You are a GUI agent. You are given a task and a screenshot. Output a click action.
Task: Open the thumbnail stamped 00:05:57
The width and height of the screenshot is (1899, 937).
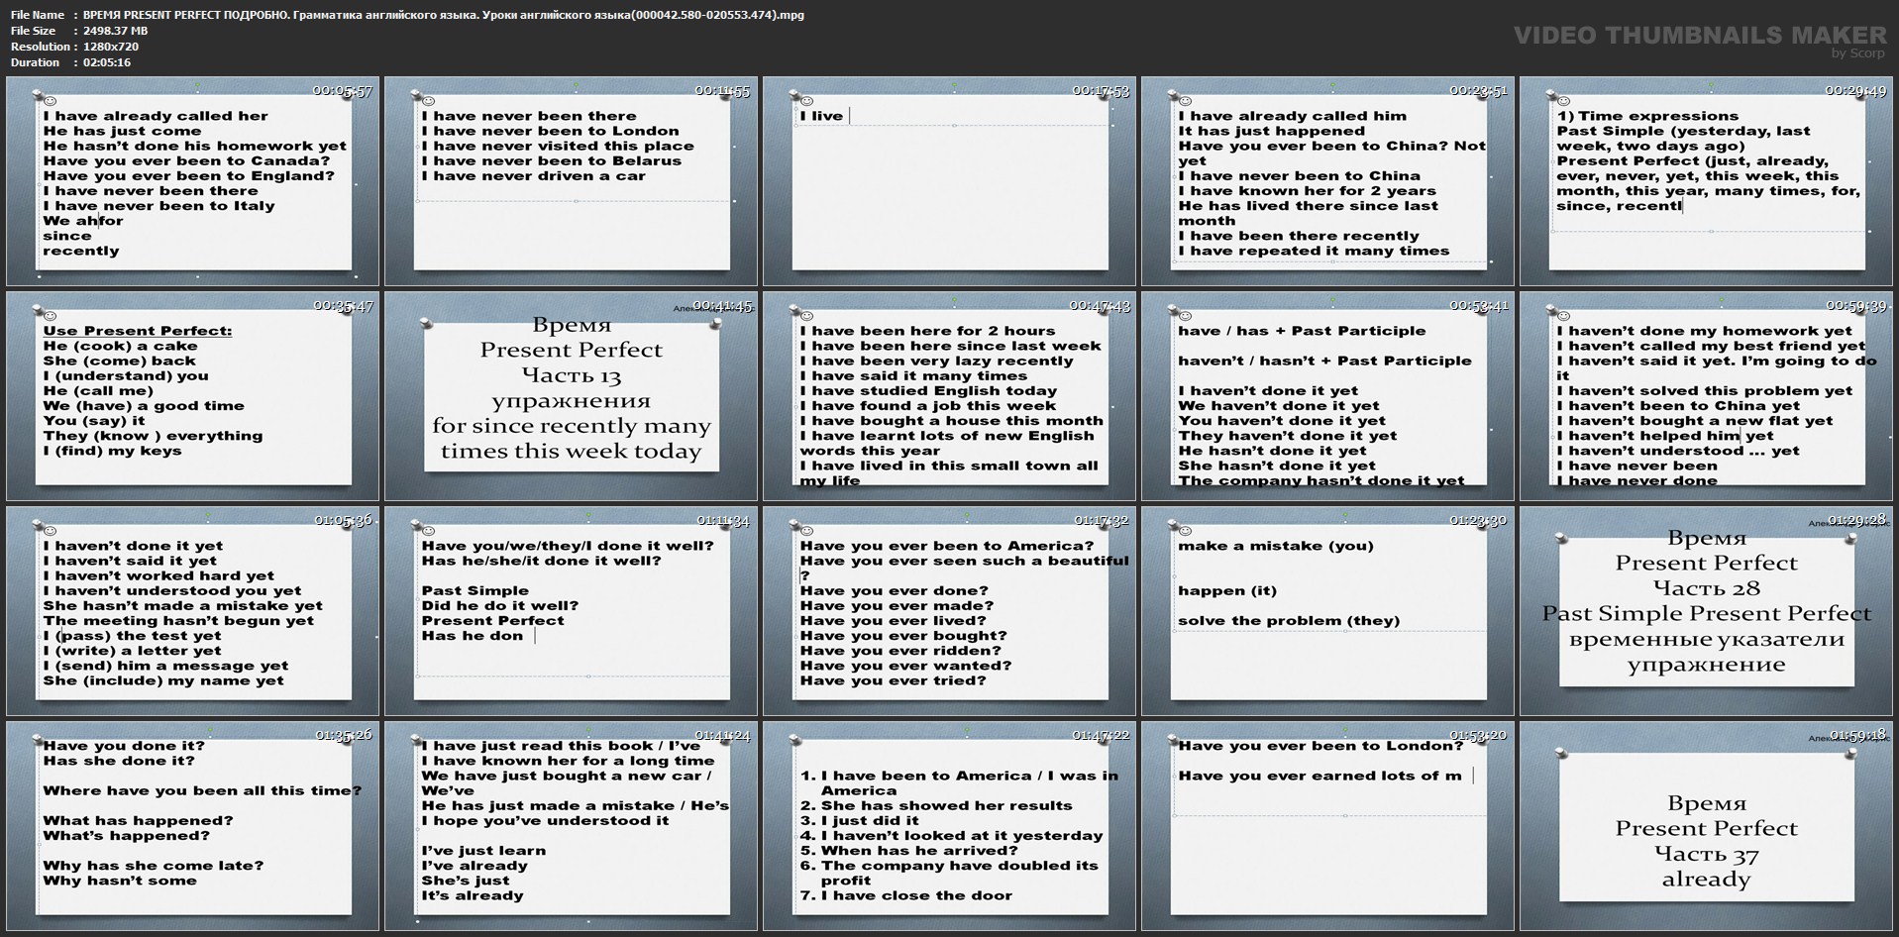[x=192, y=181]
